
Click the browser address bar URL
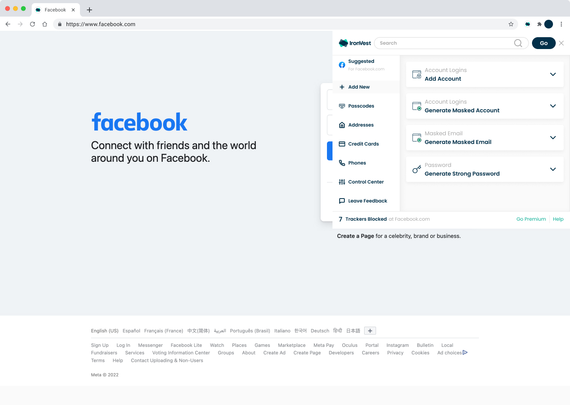101,24
